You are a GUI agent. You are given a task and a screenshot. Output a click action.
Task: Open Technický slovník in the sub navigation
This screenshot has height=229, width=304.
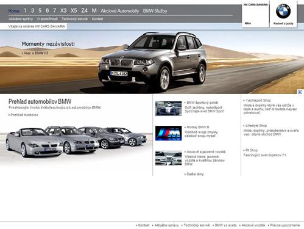[75, 19]
